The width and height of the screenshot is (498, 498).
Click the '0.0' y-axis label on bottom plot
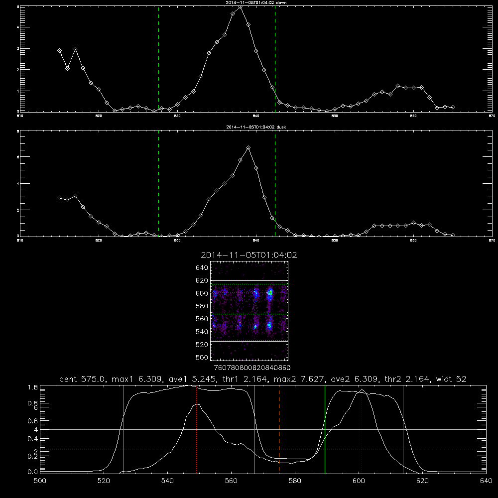pyautogui.click(x=33, y=472)
